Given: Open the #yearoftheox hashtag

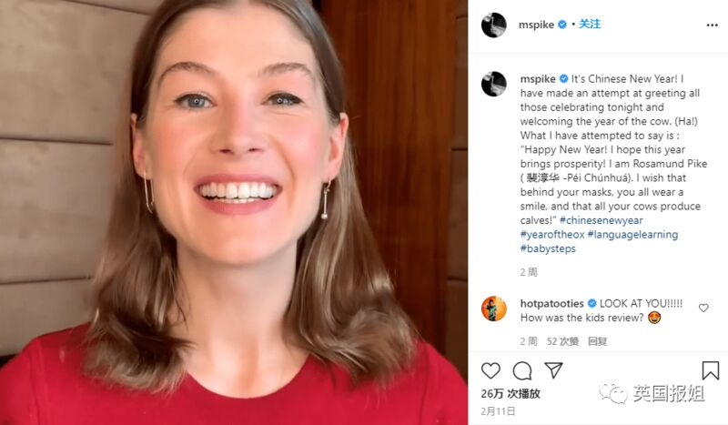Looking at the screenshot, I should [x=552, y=234].
